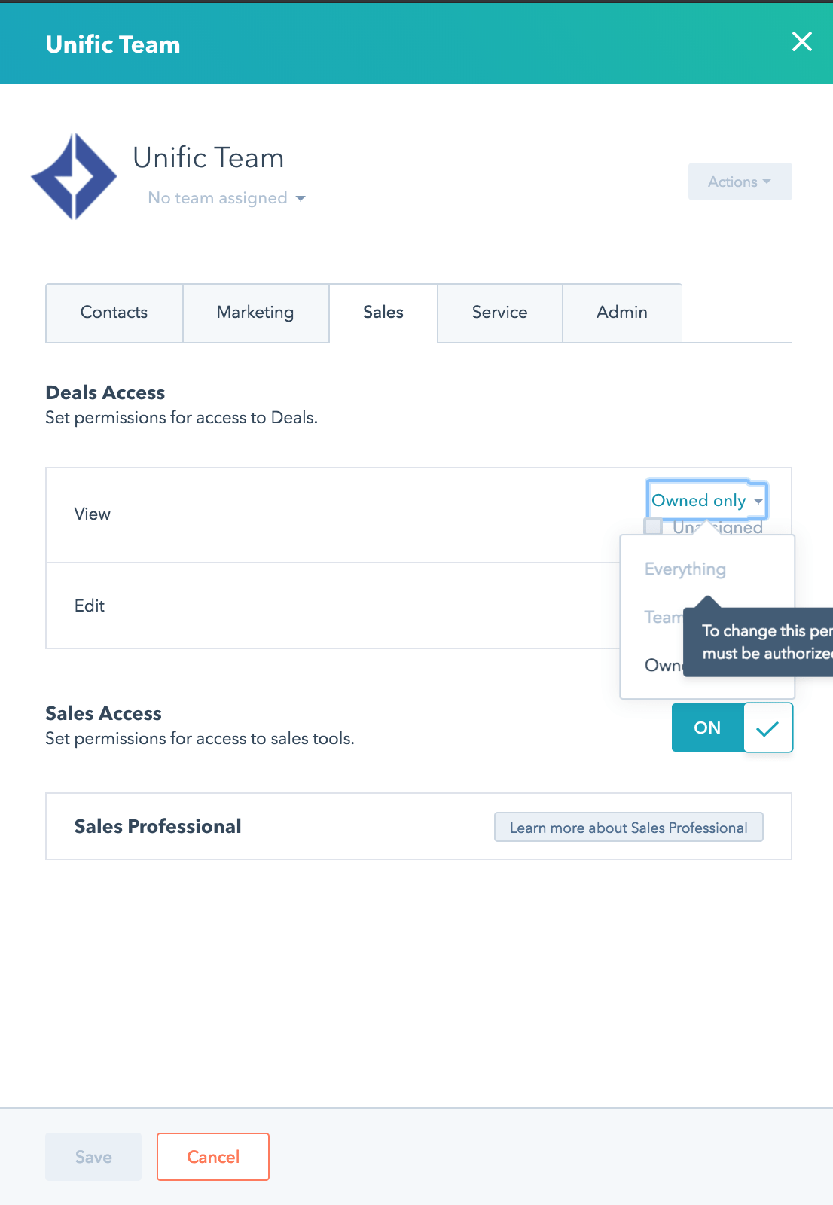Switch to the Contacts tab
833x1205 pixels.
(114, 313)
